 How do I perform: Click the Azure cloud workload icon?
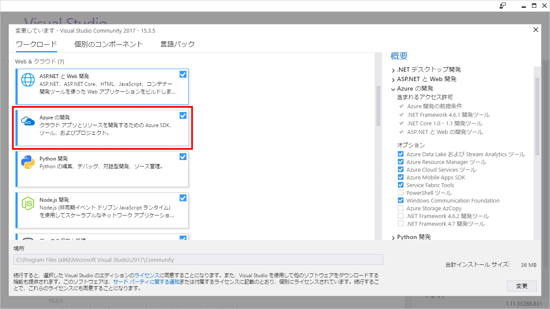tap(28, 121)
